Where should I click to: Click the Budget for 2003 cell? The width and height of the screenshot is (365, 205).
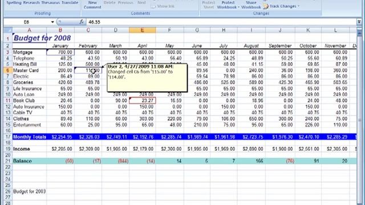tap(29, 191)
